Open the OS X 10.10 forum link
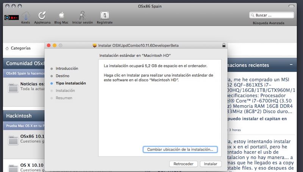 click(x=32, y=165)
